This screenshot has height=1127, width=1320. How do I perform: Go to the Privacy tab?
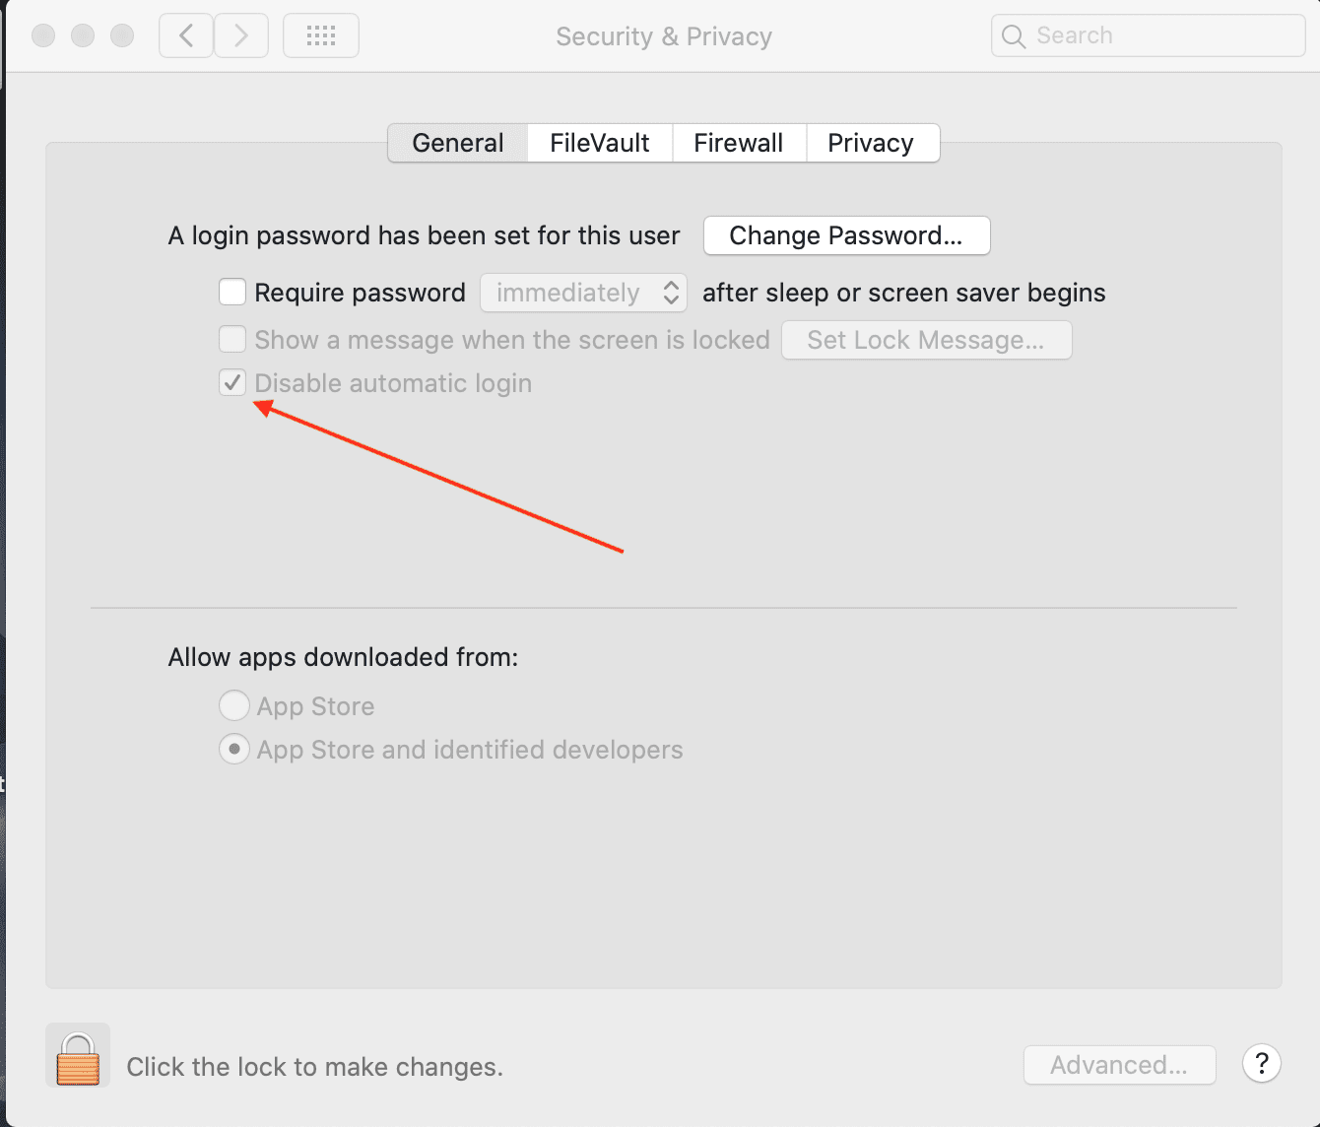871,143
